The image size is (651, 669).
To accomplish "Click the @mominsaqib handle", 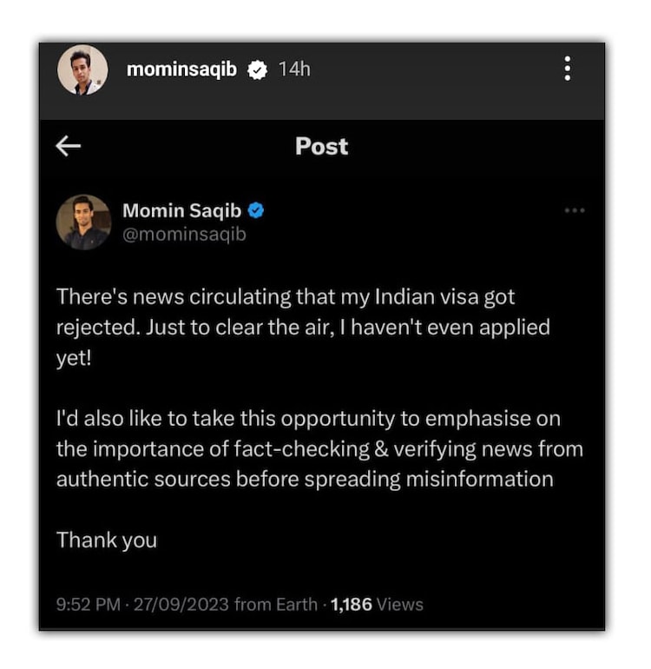I will tap(184, 235).
